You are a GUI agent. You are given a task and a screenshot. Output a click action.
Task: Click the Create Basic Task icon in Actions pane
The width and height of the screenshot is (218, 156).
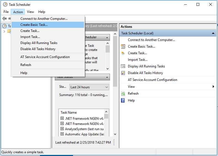click(123, 46)
